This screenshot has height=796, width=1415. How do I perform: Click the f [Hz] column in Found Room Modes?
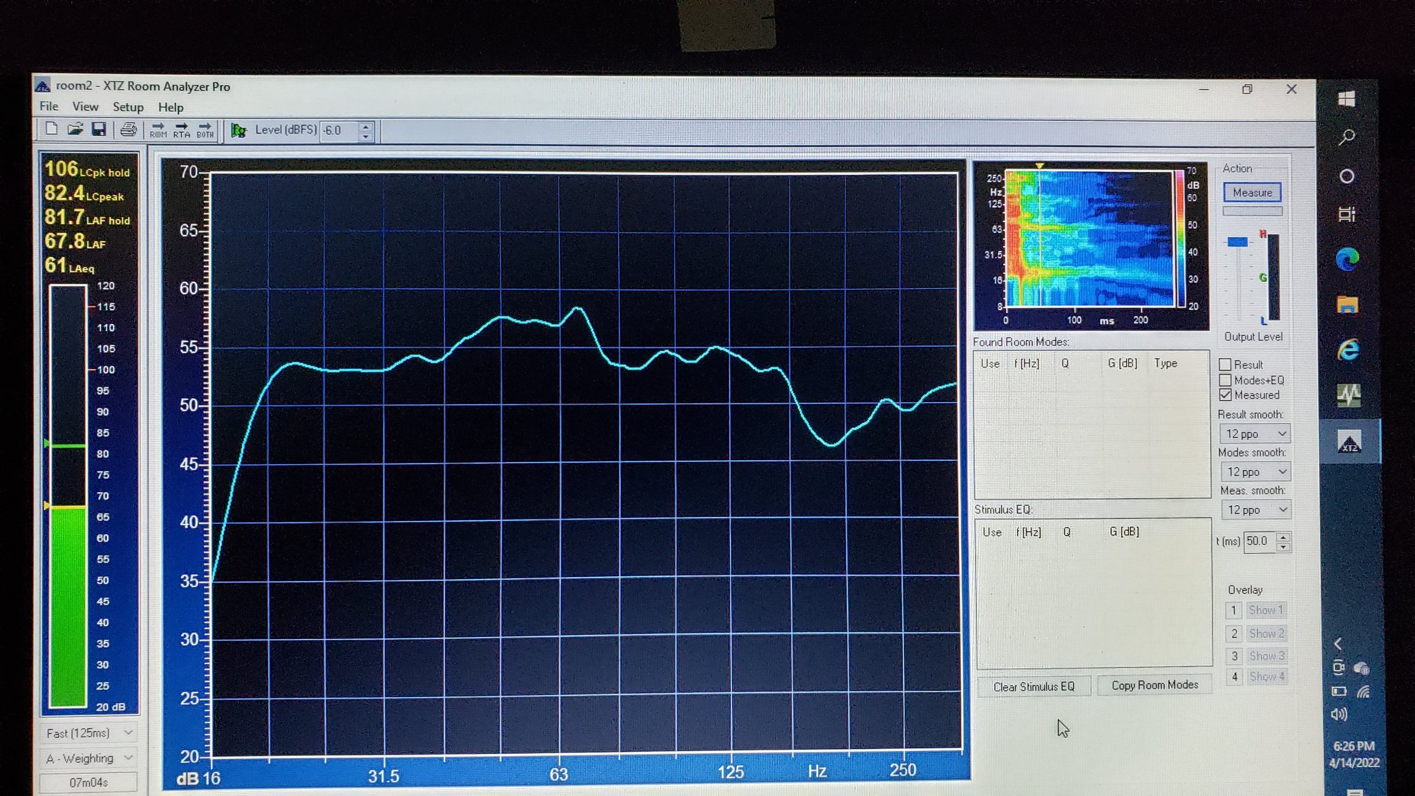[x=1027, y=363]
